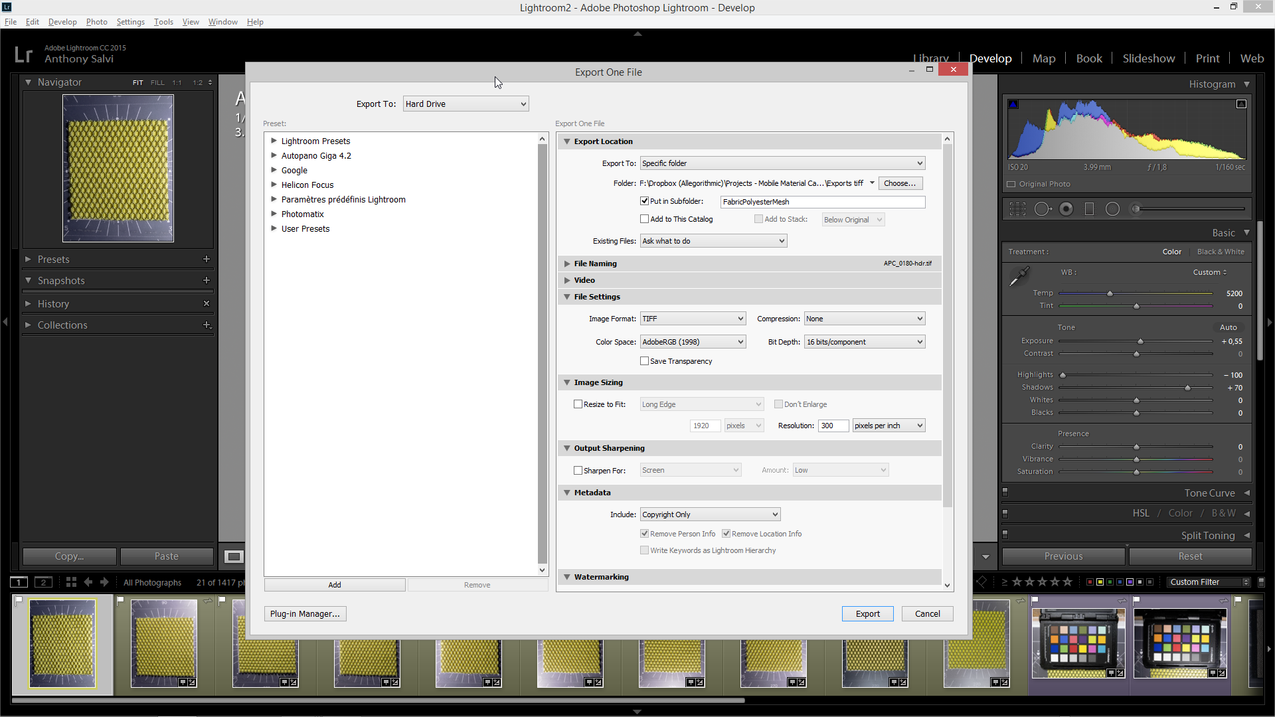The height and width of the screenshot is (717, 1275).
Task: Select the Crop Overlay tool
Action: tap(1017, 209)
